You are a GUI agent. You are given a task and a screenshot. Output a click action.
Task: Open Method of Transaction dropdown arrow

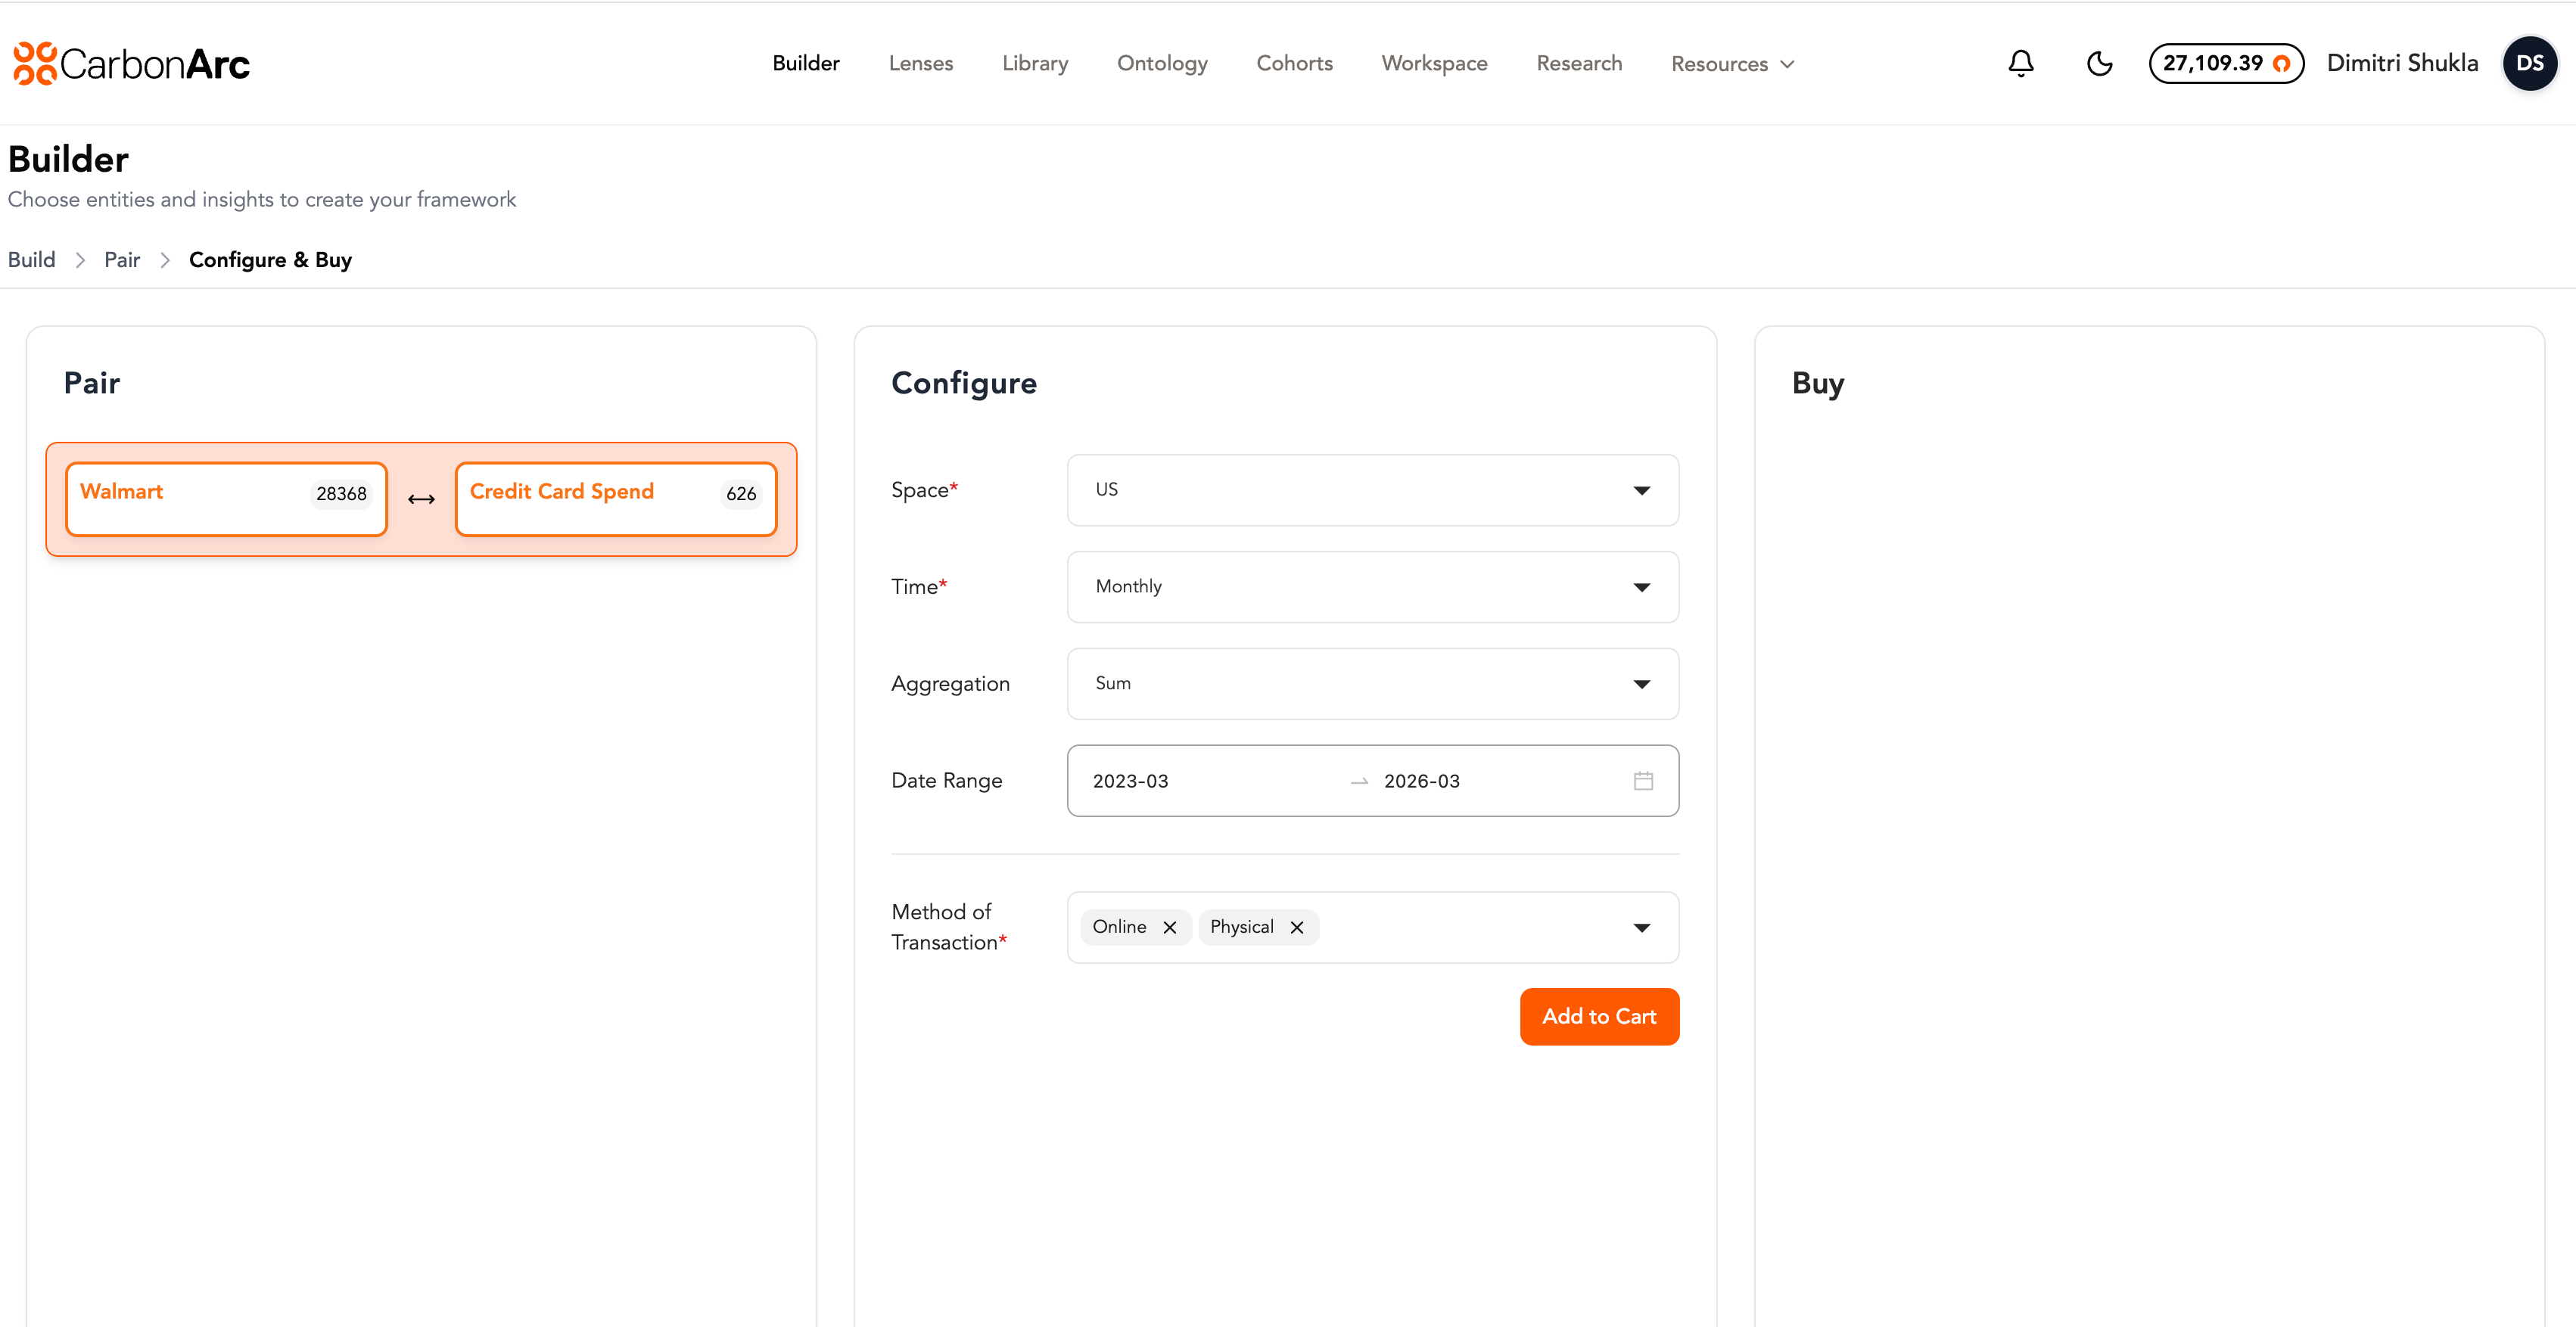click(1641, 927)
